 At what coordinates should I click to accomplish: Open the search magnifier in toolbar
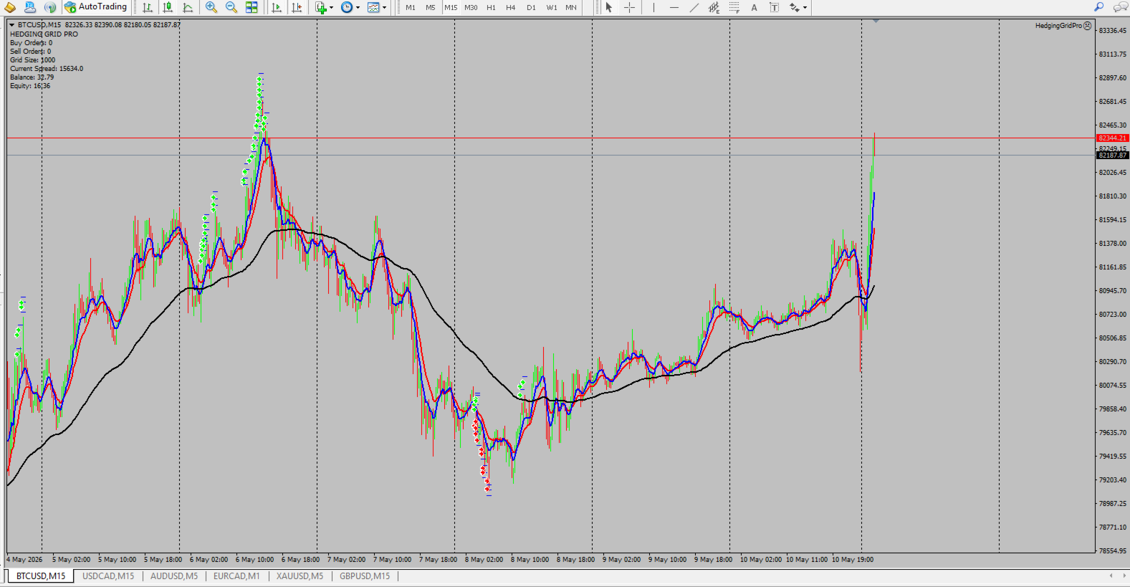(1098, 7)
